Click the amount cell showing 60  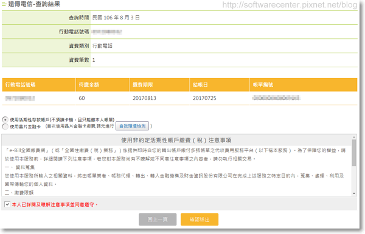coord(82,98)
